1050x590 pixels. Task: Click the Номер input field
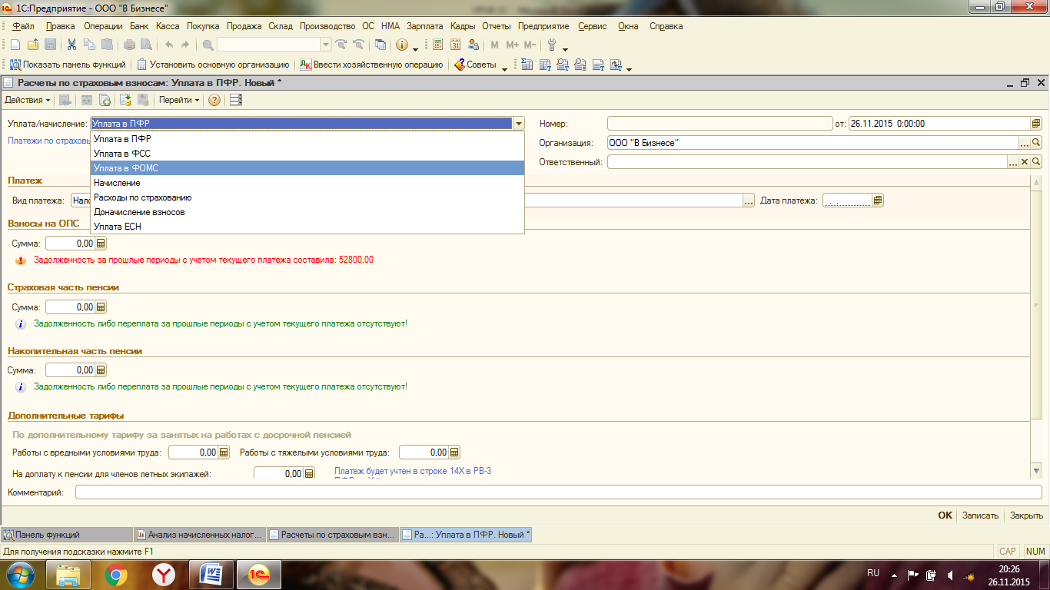click(x=719, y=123)
